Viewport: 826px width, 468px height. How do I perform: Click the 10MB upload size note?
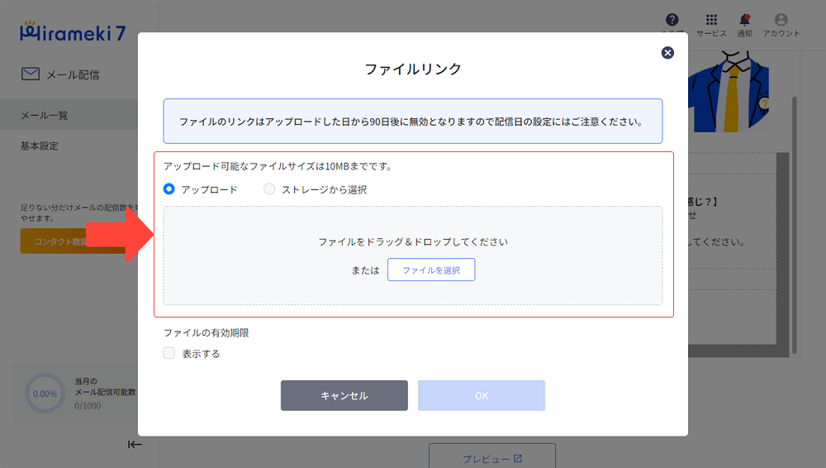tap(278, 166)
